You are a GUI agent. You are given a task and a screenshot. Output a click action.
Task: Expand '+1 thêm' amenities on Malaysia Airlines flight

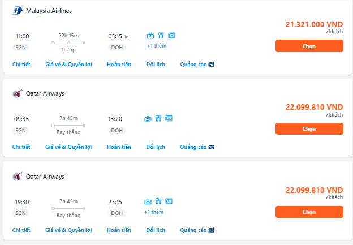click(x=157, y=46)
